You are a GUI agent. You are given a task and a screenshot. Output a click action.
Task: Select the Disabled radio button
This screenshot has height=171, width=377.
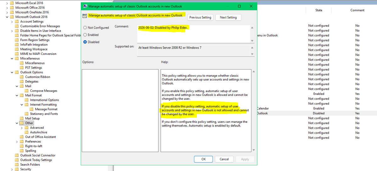[85, 42]
